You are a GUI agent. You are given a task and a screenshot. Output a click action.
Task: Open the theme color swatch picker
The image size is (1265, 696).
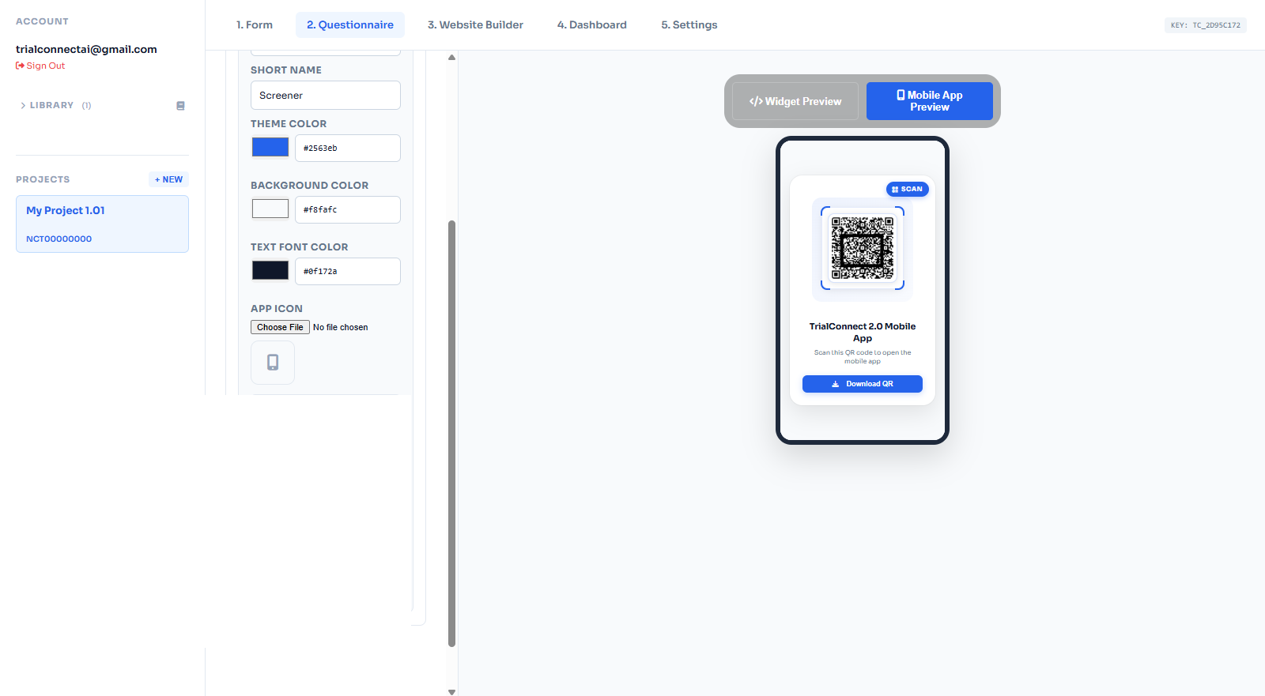[x=270, y=148]
